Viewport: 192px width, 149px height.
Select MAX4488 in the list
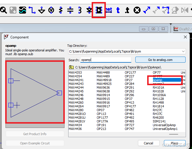coord(103,72)
